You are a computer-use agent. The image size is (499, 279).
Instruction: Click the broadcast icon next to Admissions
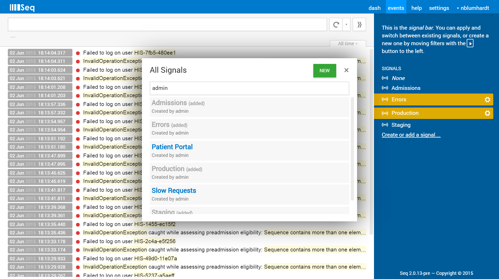pos(385,88)
